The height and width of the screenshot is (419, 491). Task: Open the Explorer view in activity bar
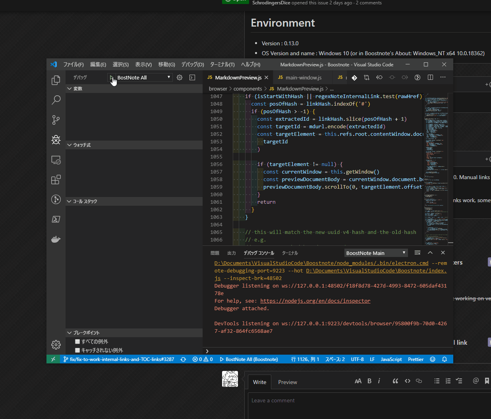pyautogui.click(x=56, y=80)
